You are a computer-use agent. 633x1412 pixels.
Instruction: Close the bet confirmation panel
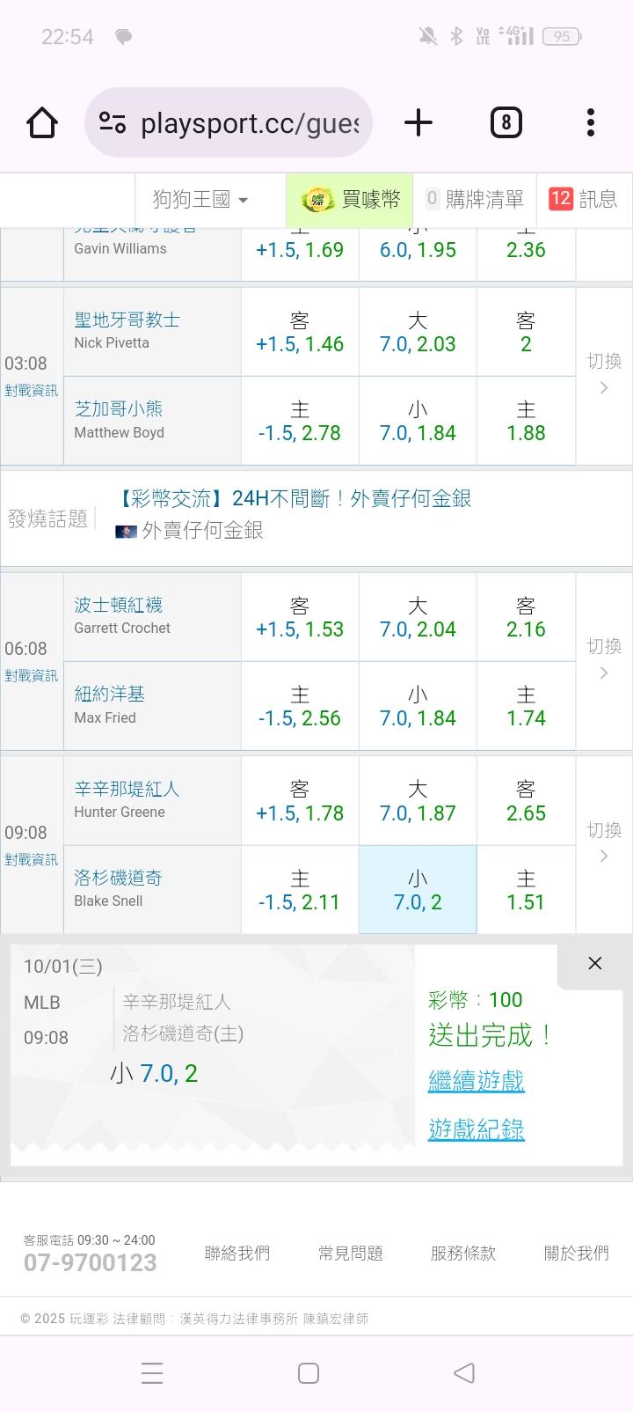(594, 963)
